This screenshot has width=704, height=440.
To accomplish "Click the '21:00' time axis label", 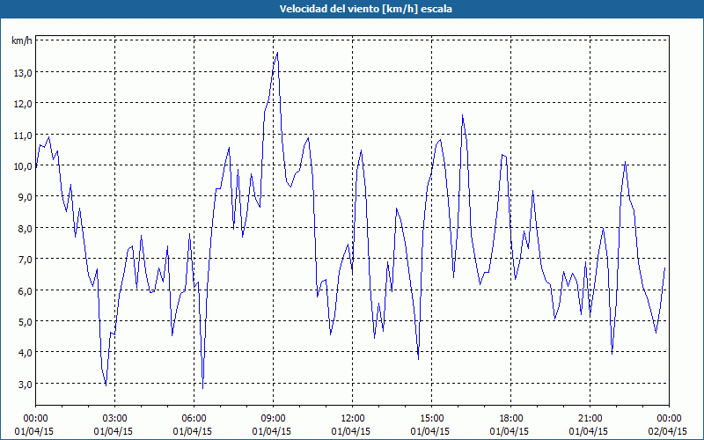I will pyautogui.click(x=590, y=419).
